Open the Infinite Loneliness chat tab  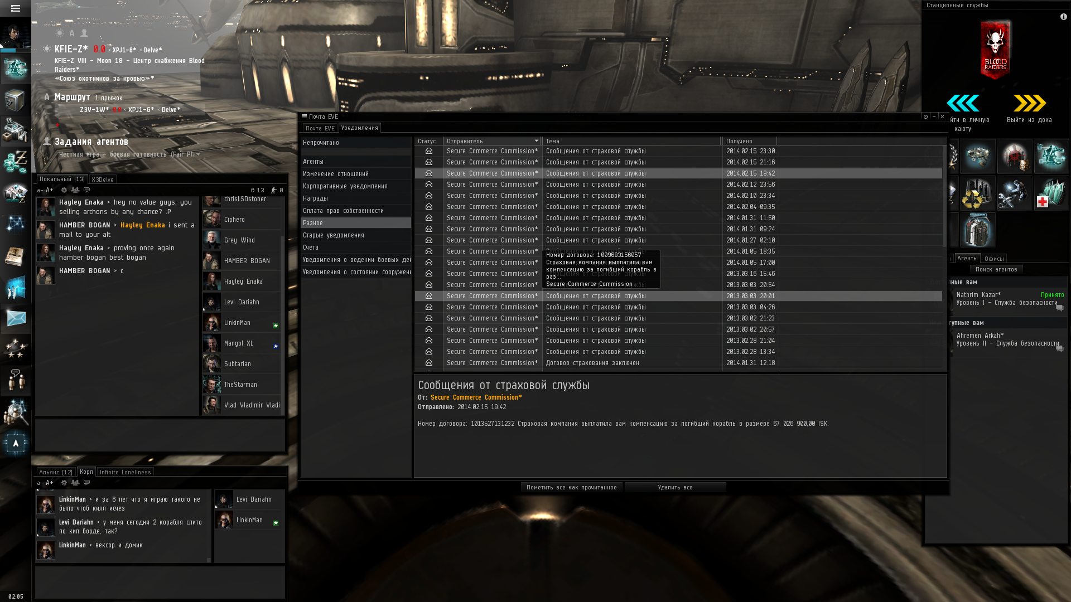(125, 472)
